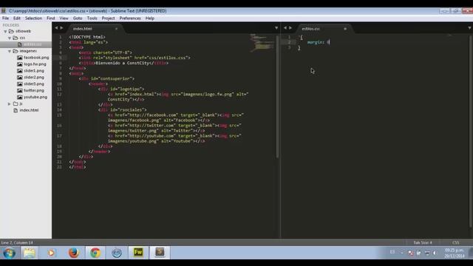Open youtube.png from the sidebar
Screen dimensions: 473x266
35,97
